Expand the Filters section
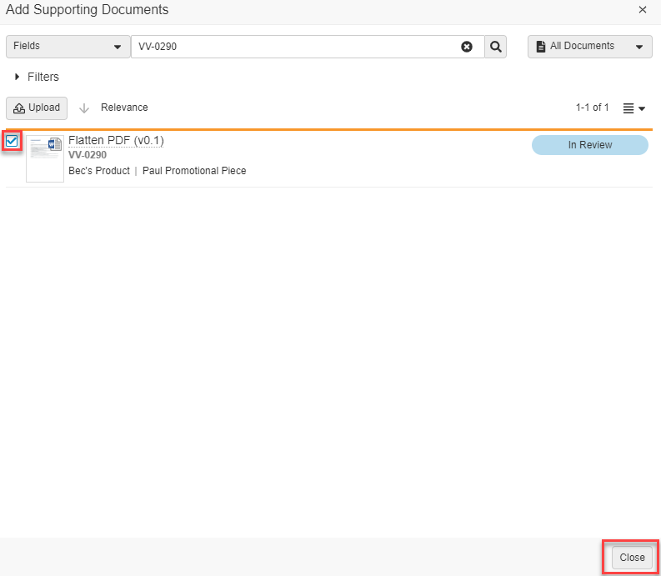 coord(37,77)
